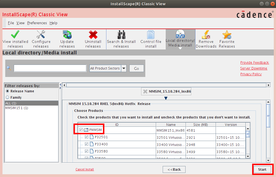Open the View menu
Image resolution: width=276 pixels, height=177 pixels.
[20, 23]
